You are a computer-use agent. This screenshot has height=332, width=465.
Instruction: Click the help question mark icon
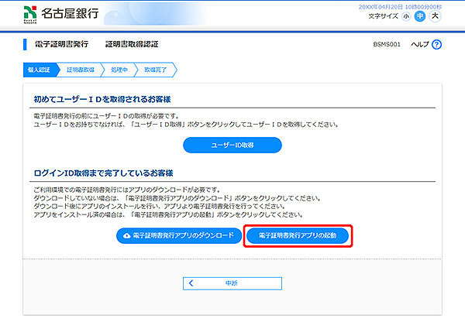[437, 45]
